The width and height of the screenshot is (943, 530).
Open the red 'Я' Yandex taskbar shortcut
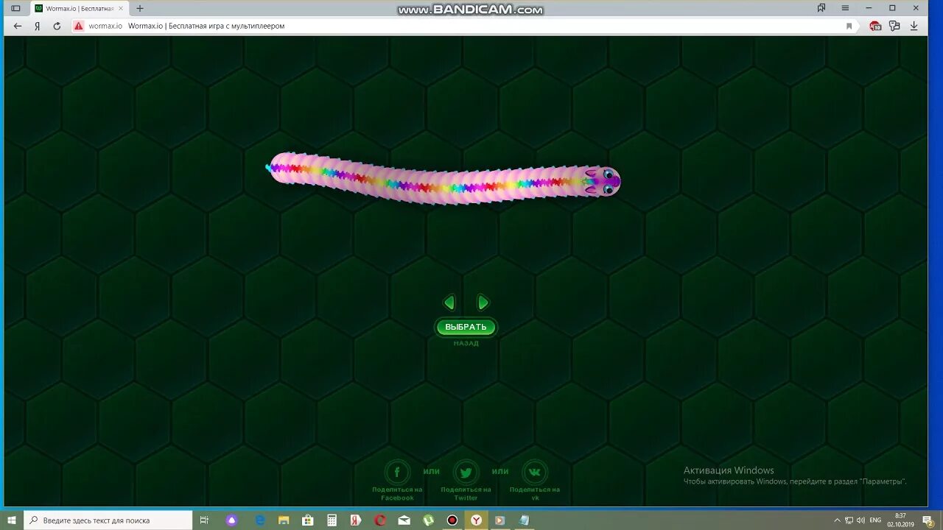coord(356,520)
